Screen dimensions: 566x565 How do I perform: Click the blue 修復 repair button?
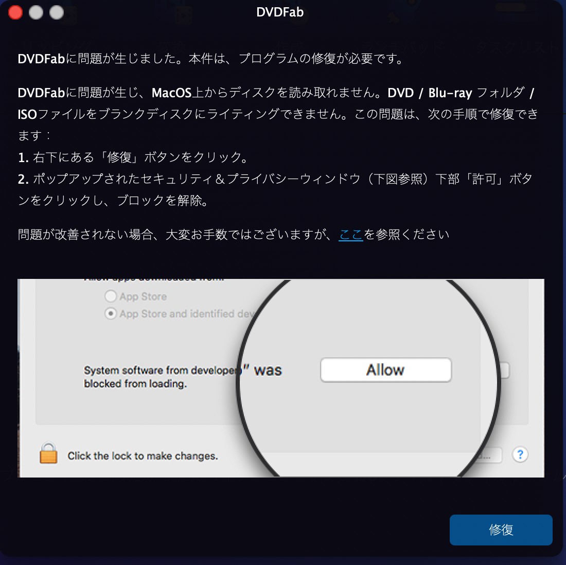(501, 529)
